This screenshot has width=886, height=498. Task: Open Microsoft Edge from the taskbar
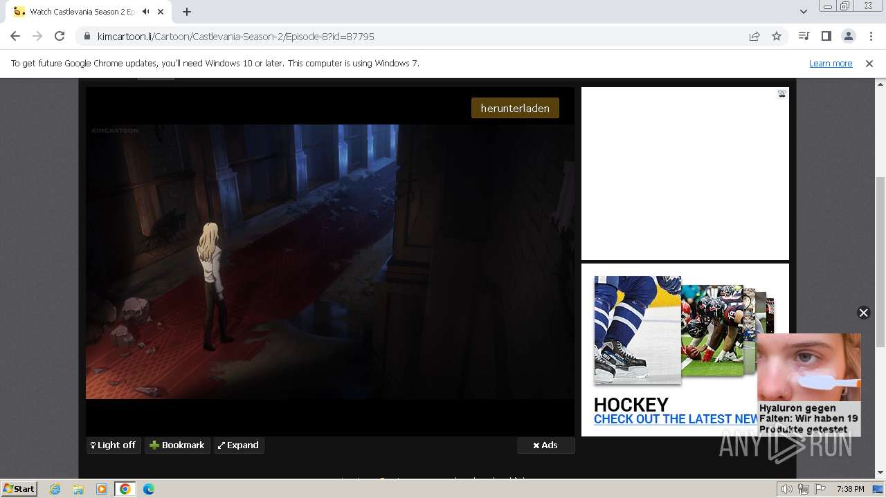click(149, 489)
